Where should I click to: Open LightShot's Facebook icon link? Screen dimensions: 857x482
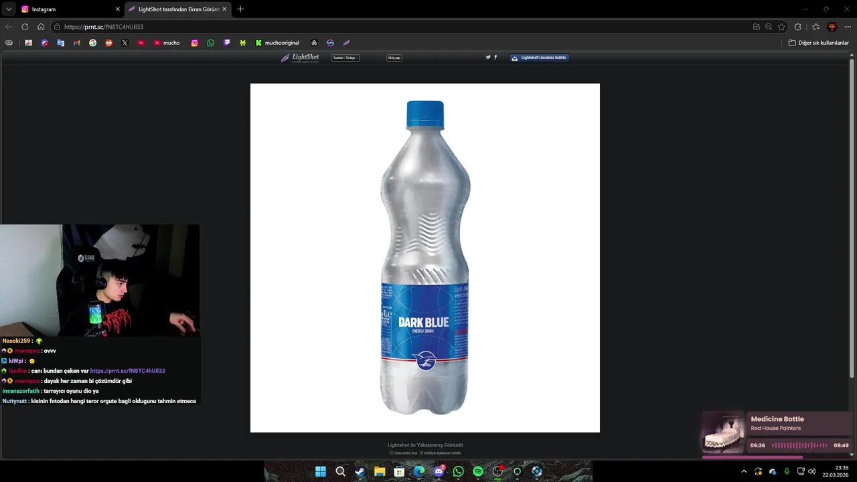(495, 58)
